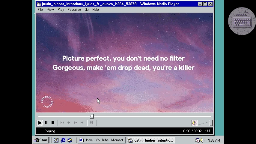Click the system tray volume icon
Viewport: 256px width, 144px height.
point(202,140)
